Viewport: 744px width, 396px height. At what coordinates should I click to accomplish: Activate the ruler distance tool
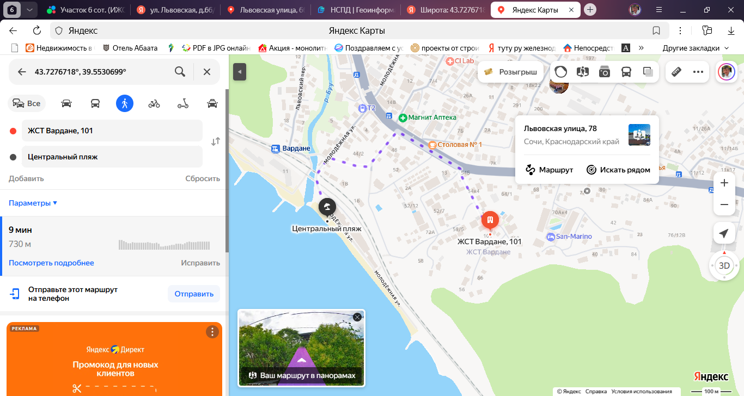coord(677,72)
